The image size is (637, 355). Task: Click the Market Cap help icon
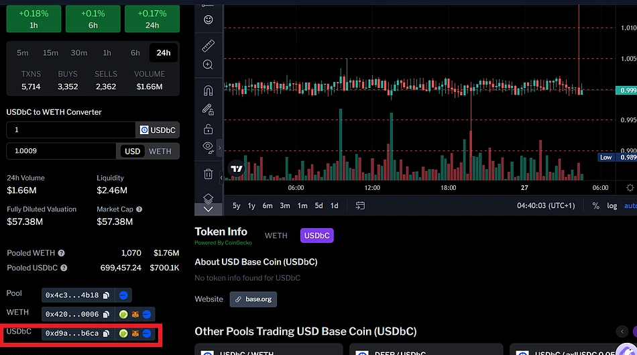[139, 209]
